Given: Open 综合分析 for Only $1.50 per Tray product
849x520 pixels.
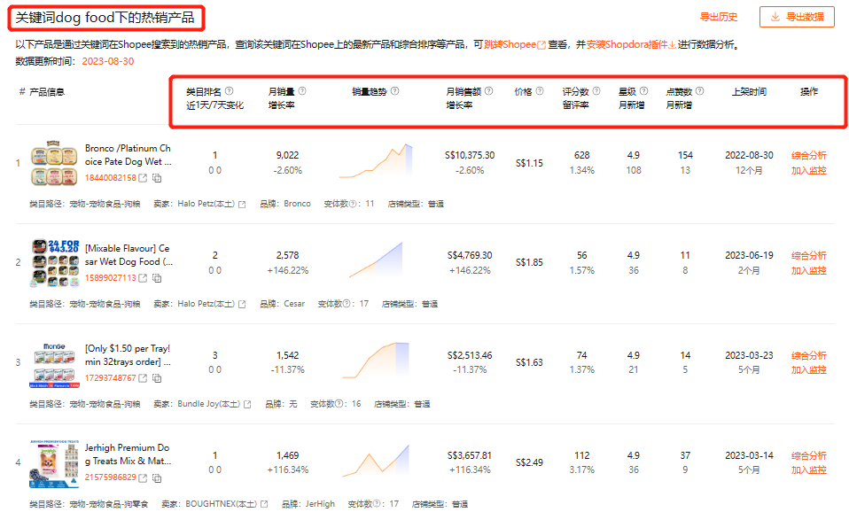Looking at the screenshot, I should click(x=808, y=355).
